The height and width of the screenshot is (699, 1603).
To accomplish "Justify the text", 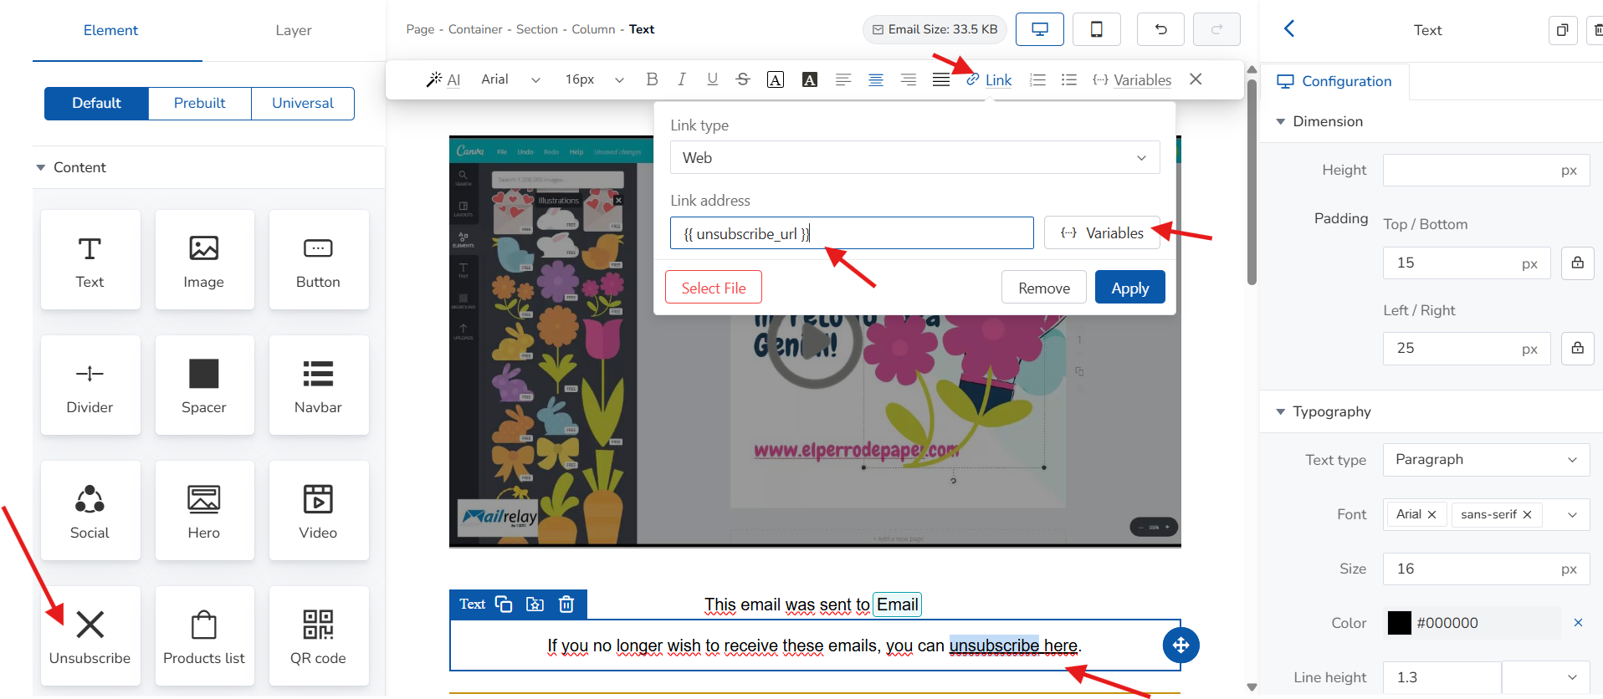I will click(941, 79).
